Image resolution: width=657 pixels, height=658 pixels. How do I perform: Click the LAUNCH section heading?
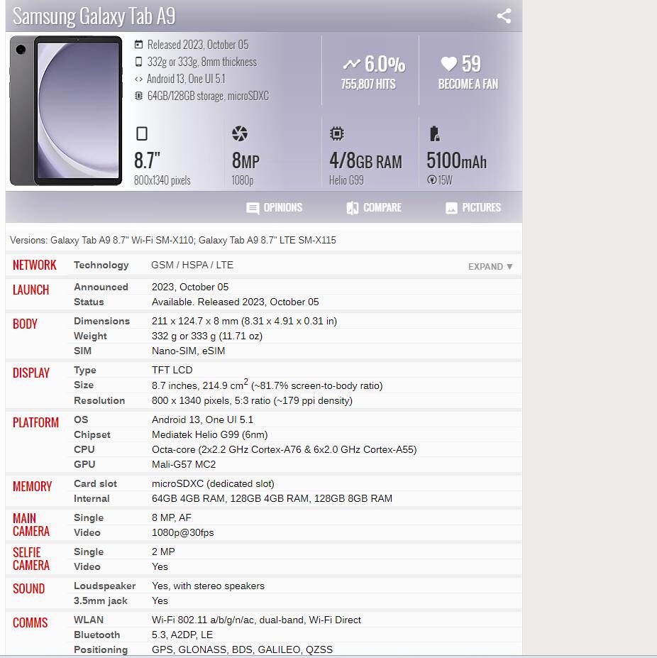(x=31, y=290)
